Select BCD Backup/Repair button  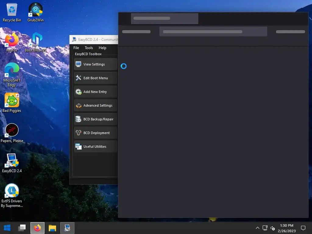tap(96, 119)
